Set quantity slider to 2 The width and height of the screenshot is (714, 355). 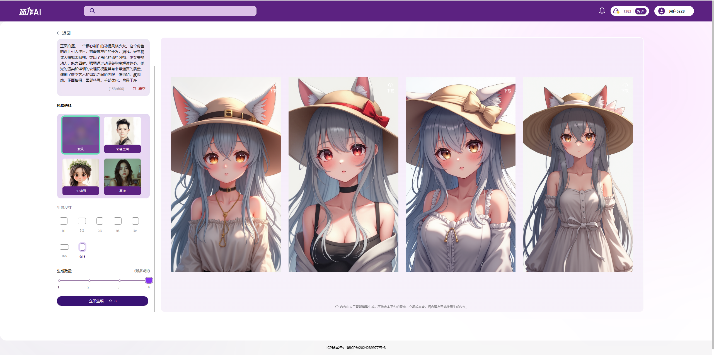point(89,281)
